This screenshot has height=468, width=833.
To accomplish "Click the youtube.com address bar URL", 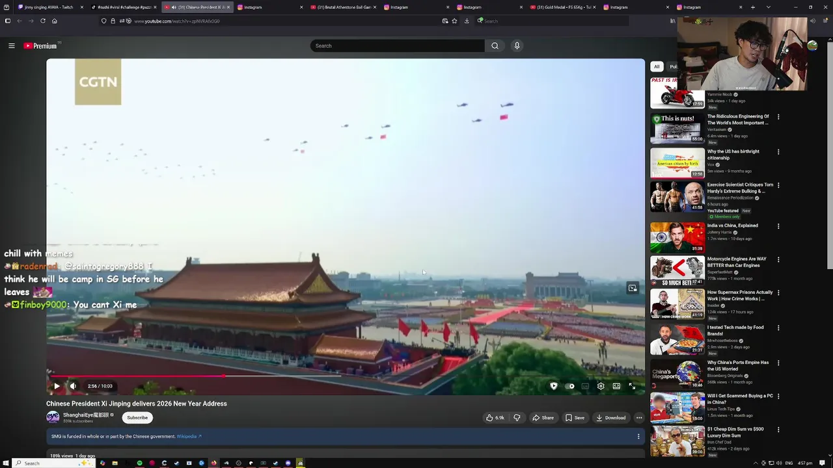I will 177,21.
